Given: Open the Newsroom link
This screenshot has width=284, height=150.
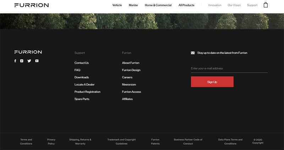Looking at the screenshot, I should pos(129,84).
